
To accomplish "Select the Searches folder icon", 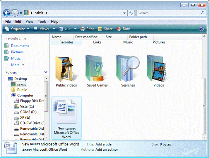I will [128, 68].
